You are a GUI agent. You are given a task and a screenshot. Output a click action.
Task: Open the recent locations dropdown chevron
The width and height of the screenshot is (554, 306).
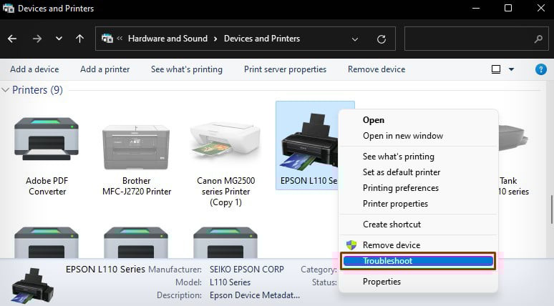click(x=59, y=39)
